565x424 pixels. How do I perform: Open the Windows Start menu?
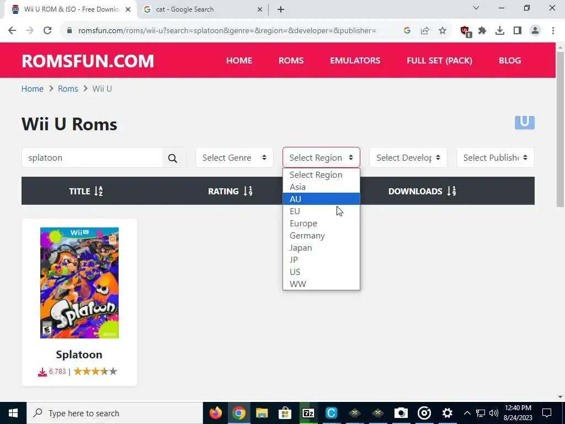pos(13,413)
